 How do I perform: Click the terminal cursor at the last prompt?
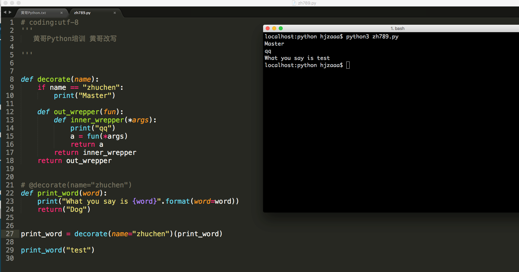348,65
